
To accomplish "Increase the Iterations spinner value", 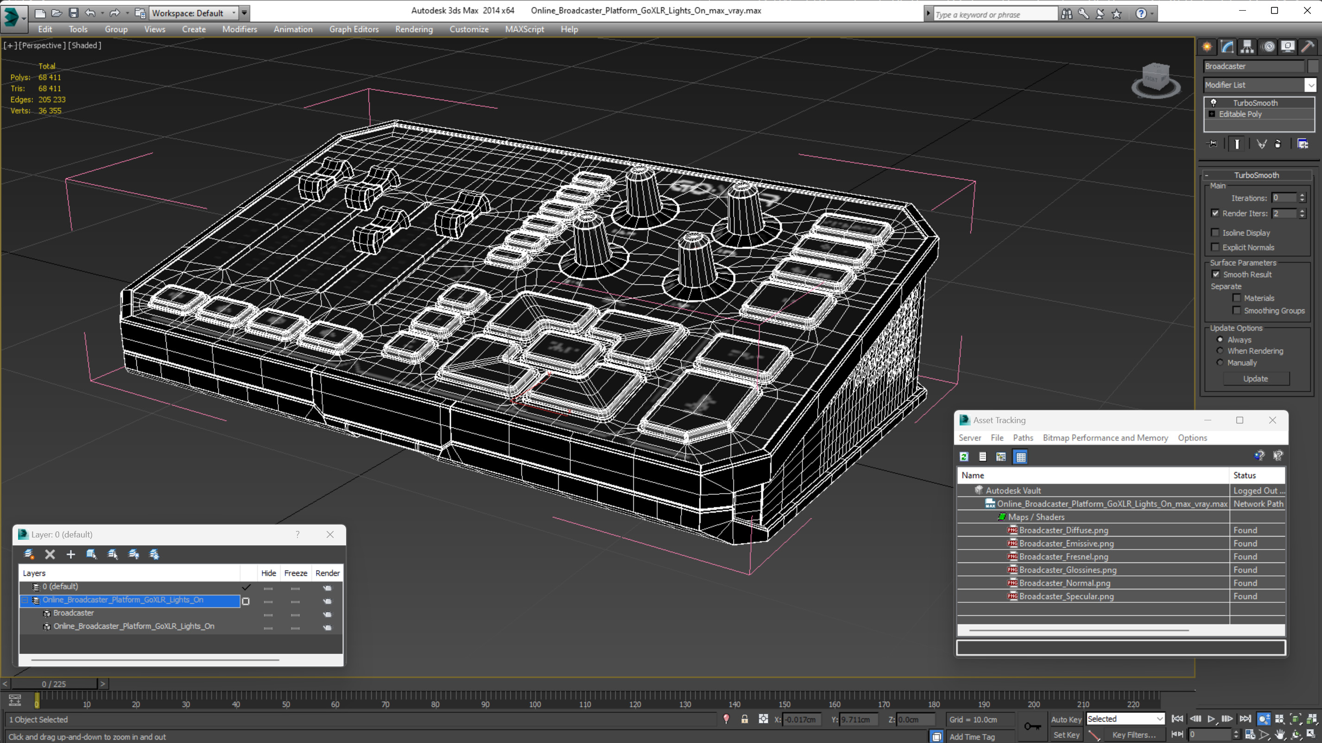I will [x=1302, y=195].
